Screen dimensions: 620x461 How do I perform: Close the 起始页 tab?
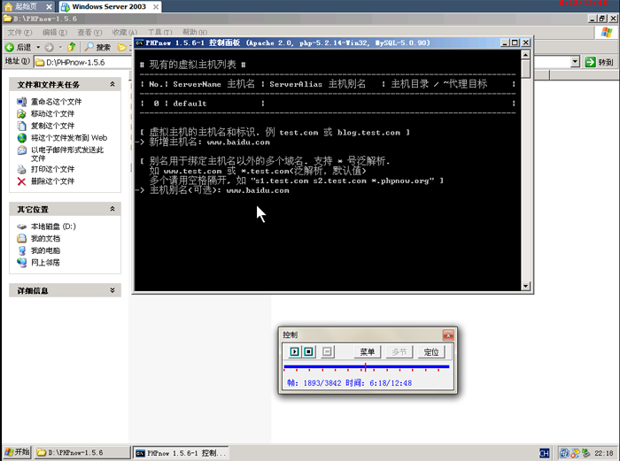(49, 7)
